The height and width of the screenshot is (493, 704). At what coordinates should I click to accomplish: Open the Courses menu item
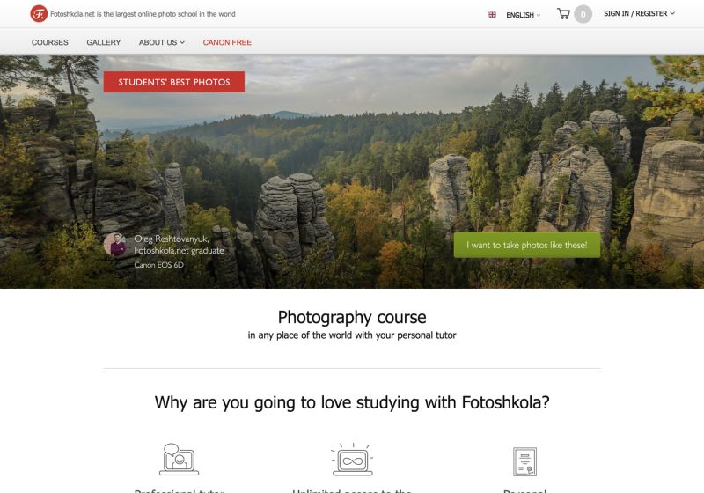pos(50,42)
